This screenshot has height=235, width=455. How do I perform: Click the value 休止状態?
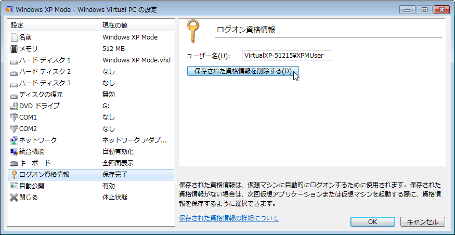pos(115,198)
